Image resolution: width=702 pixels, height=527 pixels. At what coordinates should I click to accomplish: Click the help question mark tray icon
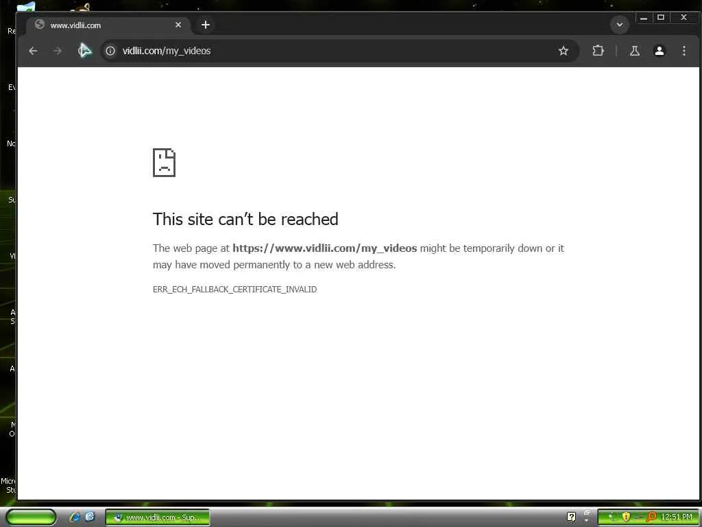[571, 517]
